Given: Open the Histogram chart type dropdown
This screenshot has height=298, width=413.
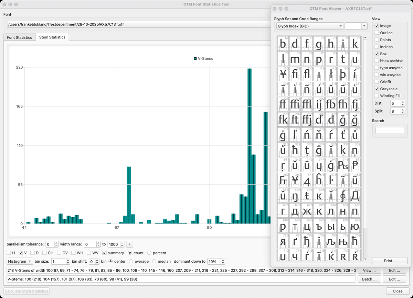Looking at the screenshot, I should pyautogui.click(x=20, y=261).
